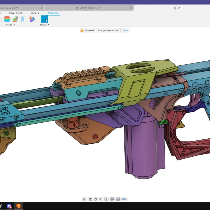Switch to the MWSR_FIDGET v3 document tab
This screenshot has height=210, width=210.
[x=90, y=8]
